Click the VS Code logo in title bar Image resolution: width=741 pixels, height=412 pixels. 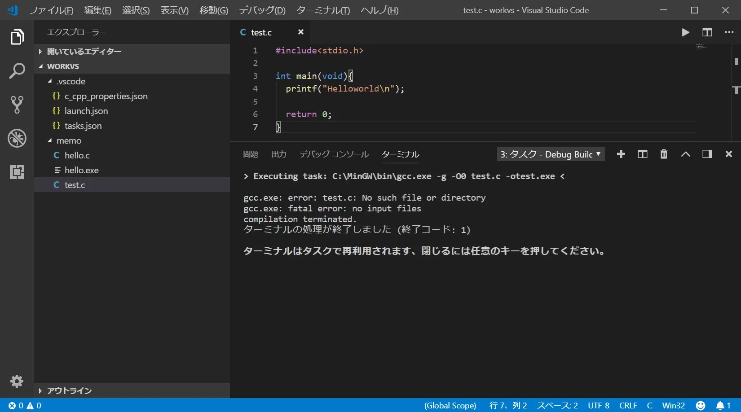point(13,10)
